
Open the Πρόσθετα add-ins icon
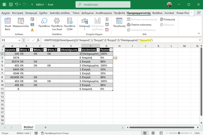point(44,24)
